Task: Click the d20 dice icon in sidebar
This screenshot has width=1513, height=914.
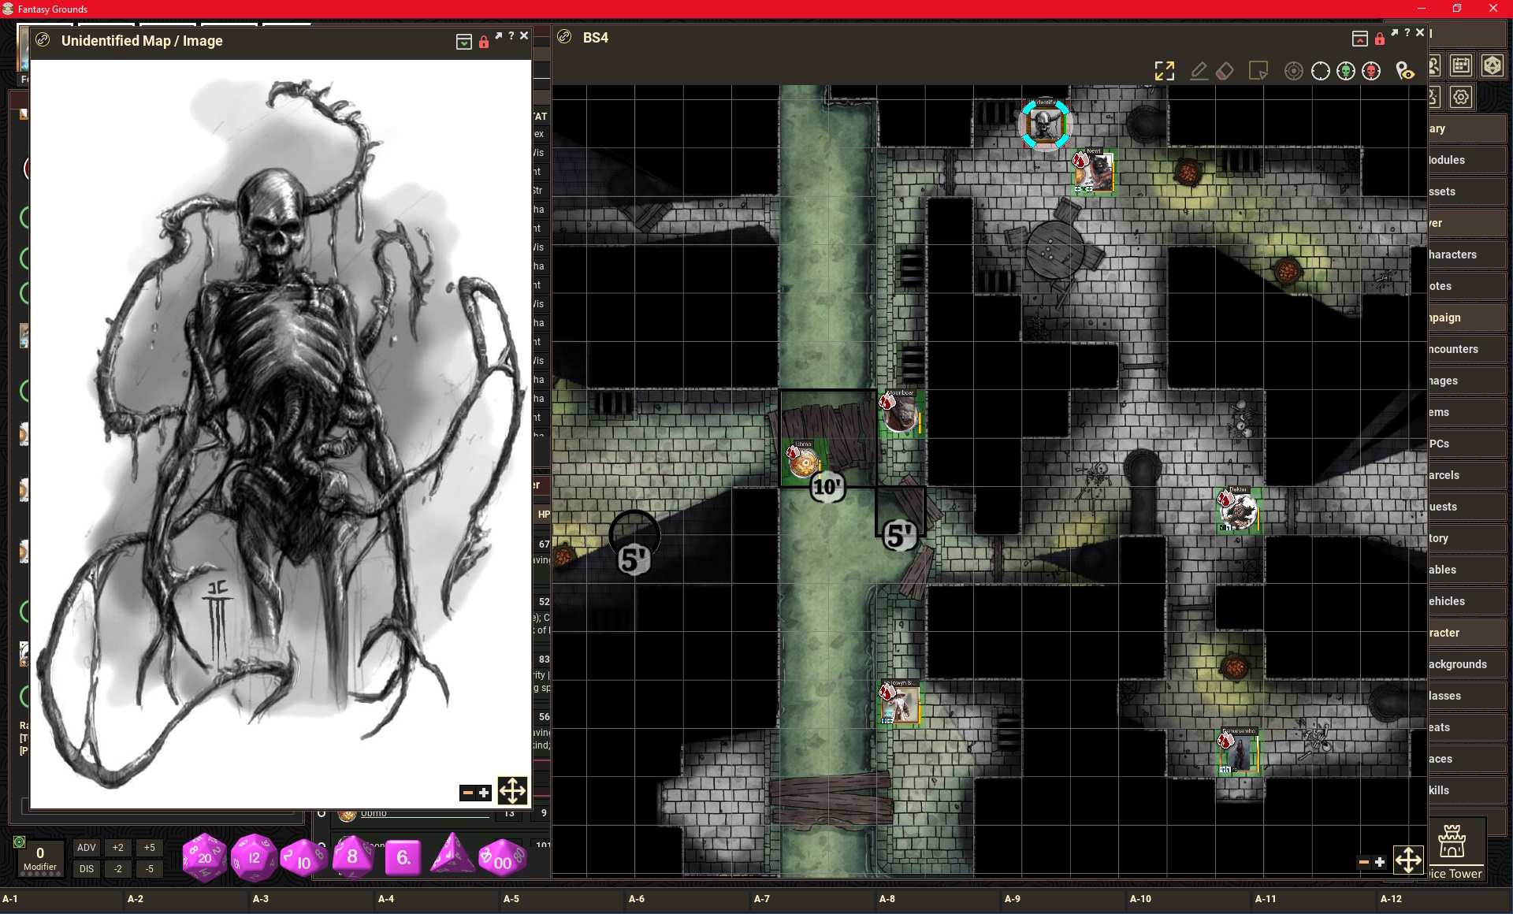Action: coord(1492,65)
